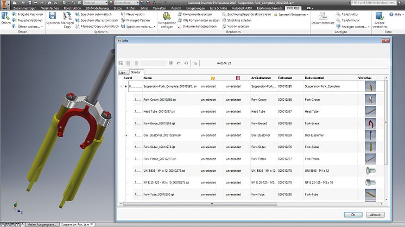Click the horizontal scrollbar of the table
This screenshot has width=405, height=227.
200,204
